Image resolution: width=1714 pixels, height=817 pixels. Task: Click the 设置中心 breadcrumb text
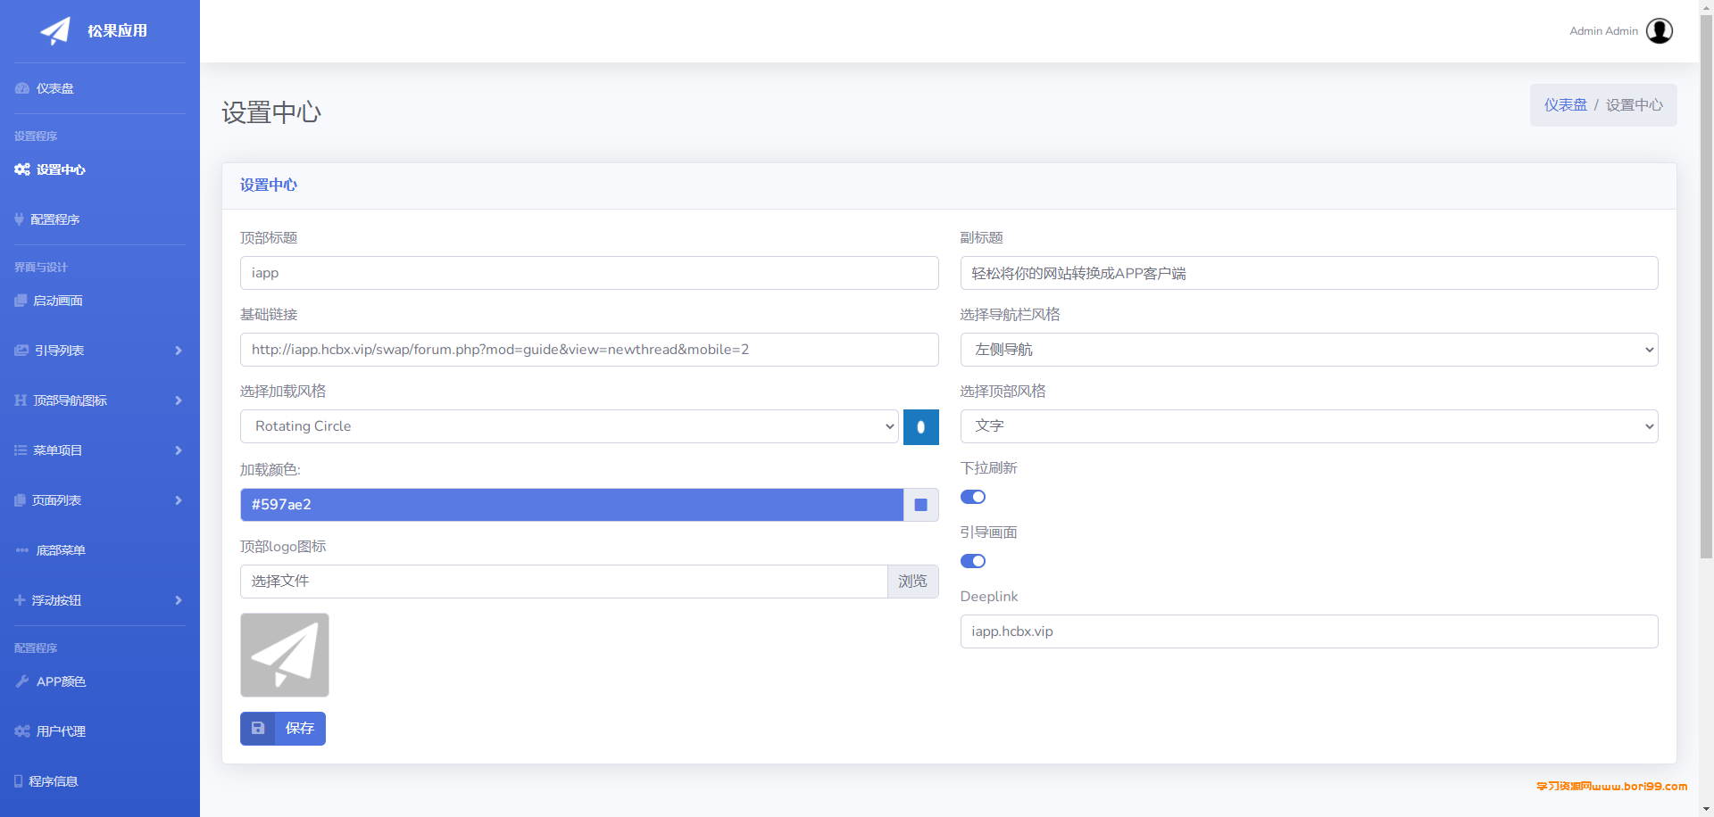(1635, 105)
